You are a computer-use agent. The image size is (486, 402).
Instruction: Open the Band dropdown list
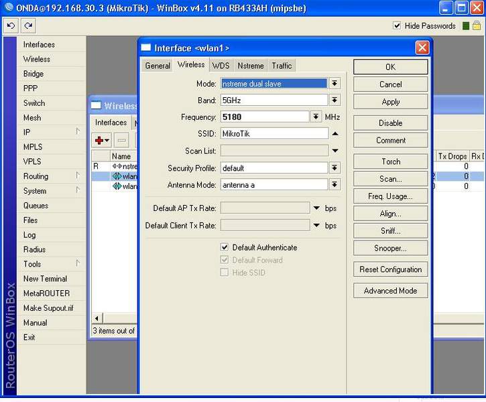pyautogui.click(x=335, y=100)
